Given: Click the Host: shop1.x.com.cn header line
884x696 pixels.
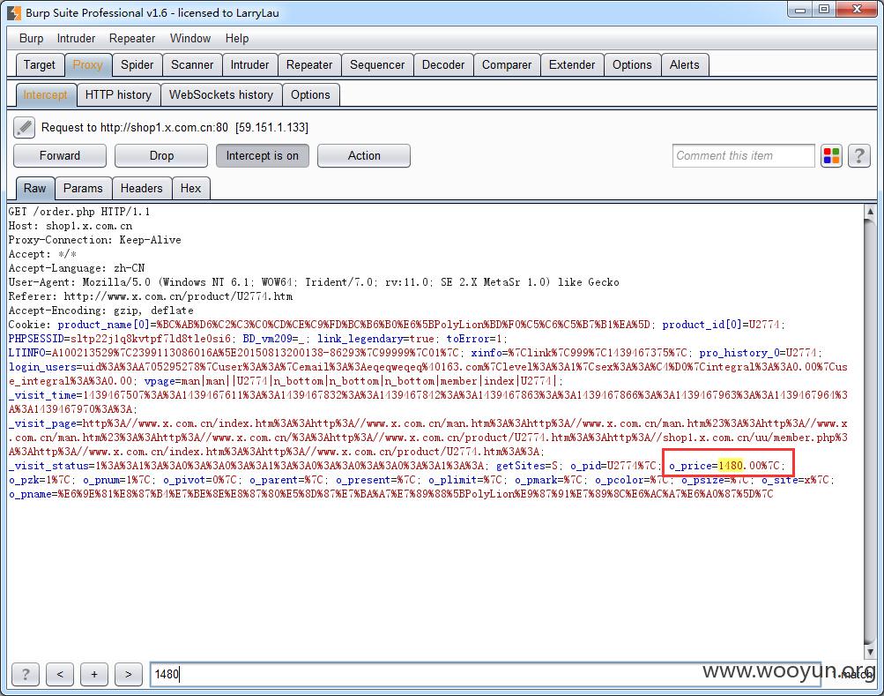Looking at the screenshot, I should (71, 226).
